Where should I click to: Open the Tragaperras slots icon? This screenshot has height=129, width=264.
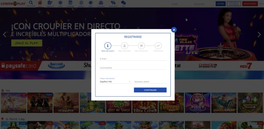(50, 3)
